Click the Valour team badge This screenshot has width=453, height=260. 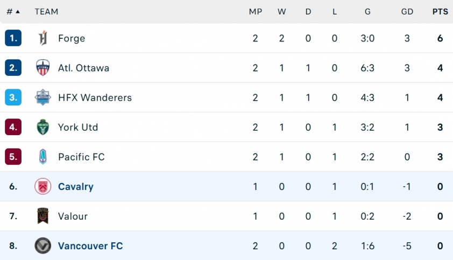pyautogui.click(x=43, y=216)
